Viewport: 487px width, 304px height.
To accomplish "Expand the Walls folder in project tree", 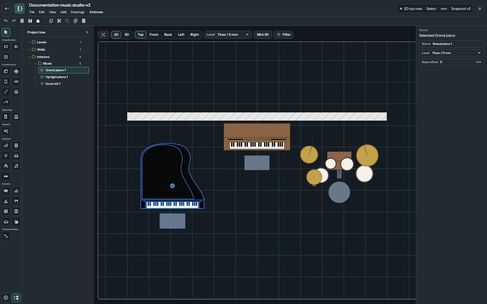I will click(x=29, y=50).
